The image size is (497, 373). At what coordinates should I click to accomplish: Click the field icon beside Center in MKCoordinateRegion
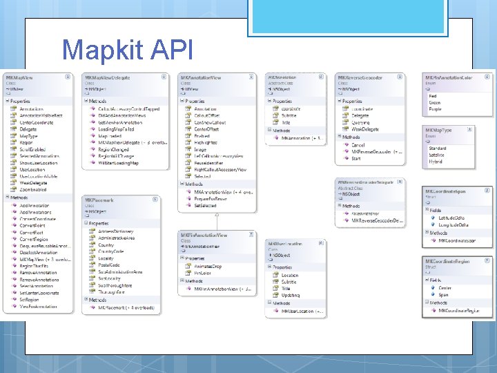click(x=433, y=288)
